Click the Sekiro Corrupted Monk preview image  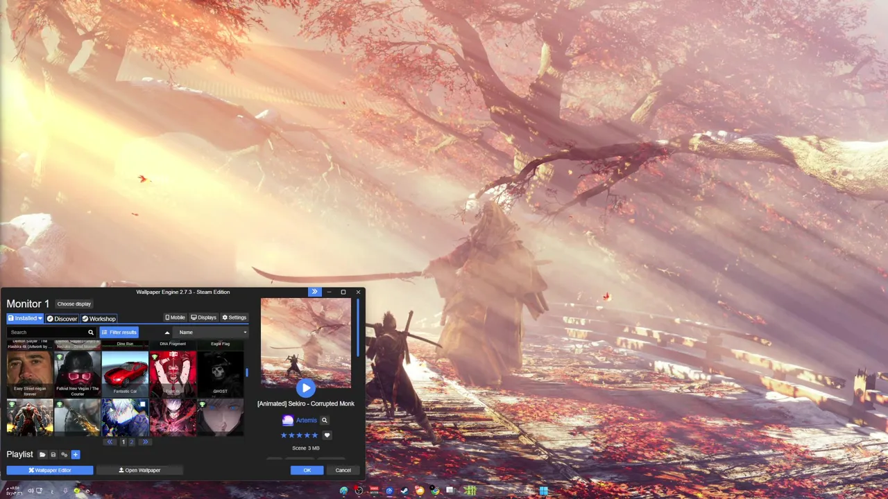pyautogui.click(x=306, y=344)
